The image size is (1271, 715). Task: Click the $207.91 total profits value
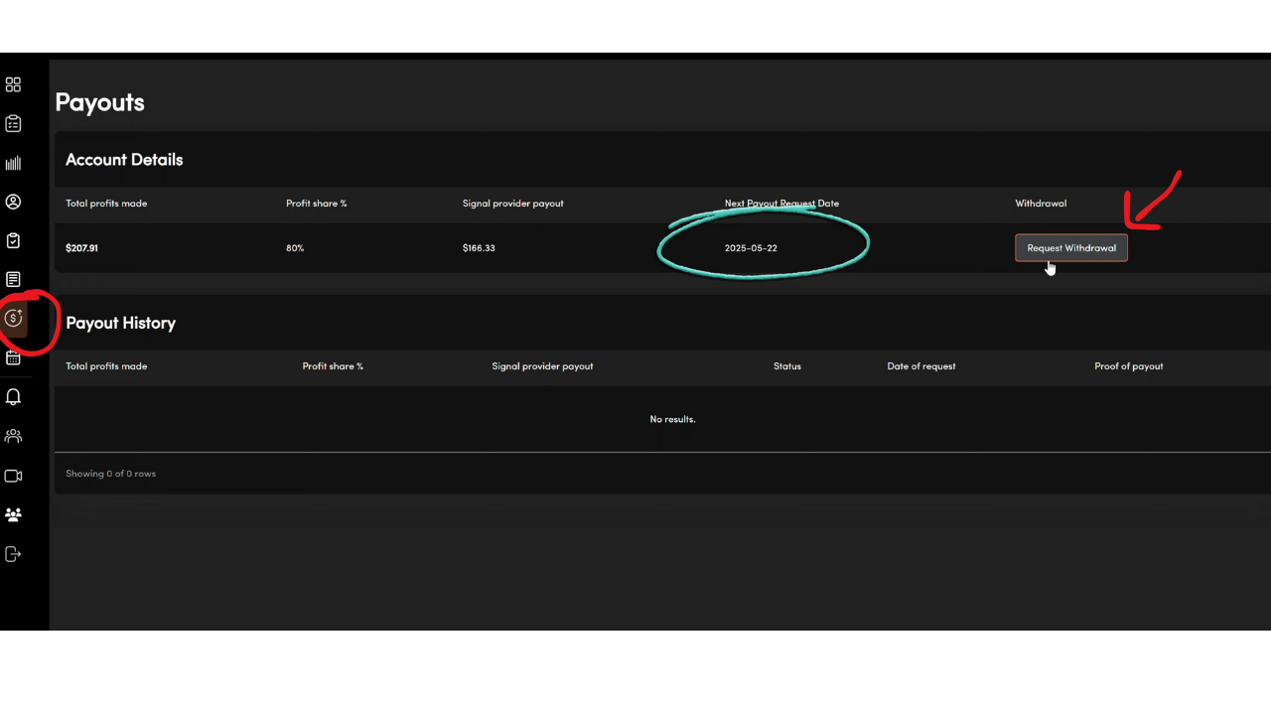click(81, 248)
